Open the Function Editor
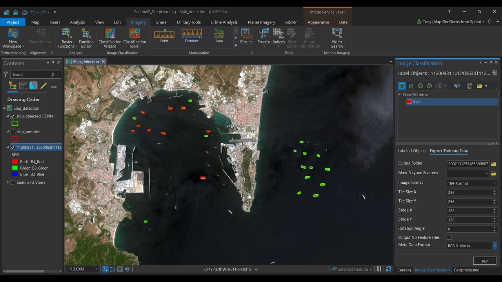This screenshot has width=502, height=282. tap(86, 38)
